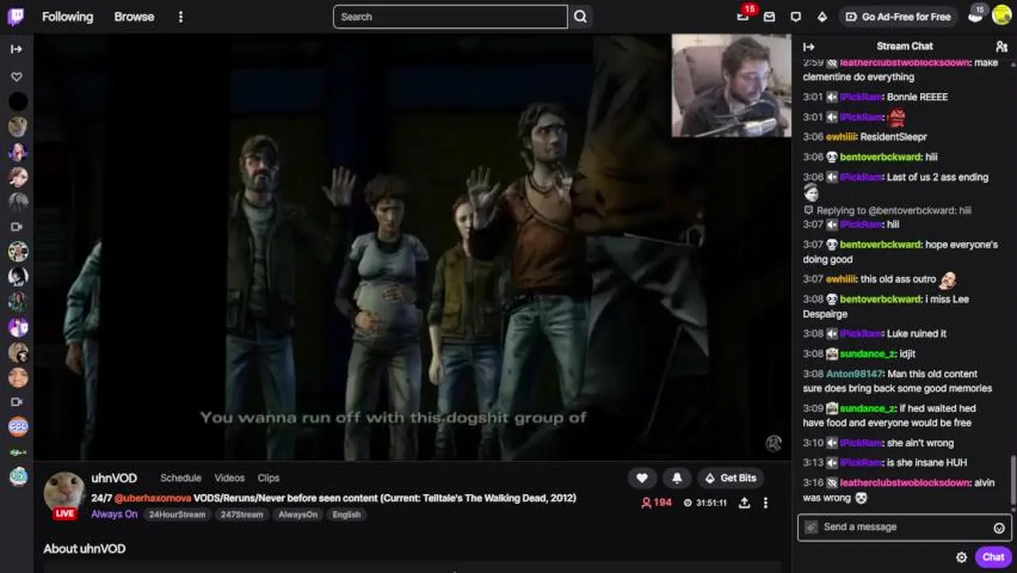Screen dimensions: 1017x573
Task: Click the Twitch logo home icon
Action: point(16,17)
